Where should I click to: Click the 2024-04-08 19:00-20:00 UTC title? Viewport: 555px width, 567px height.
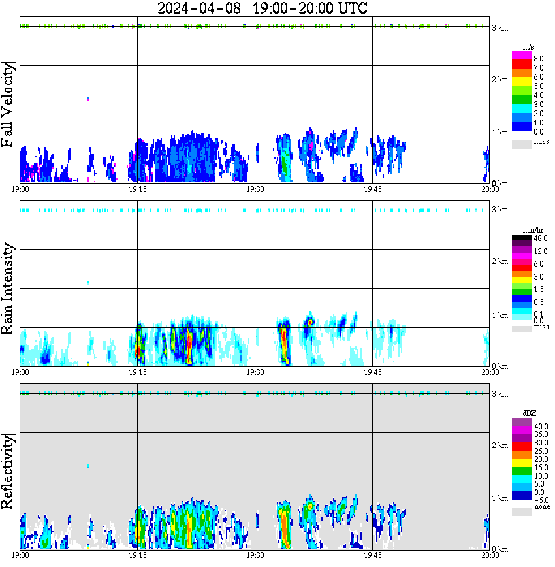click(262, 8)
